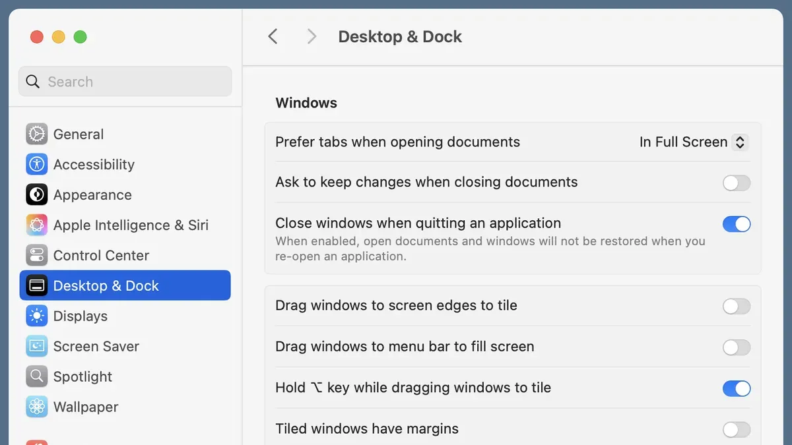Viewport: 792px width, 445px height.
Task: Click the Appearance icon in sidebar
Action: 37,194
